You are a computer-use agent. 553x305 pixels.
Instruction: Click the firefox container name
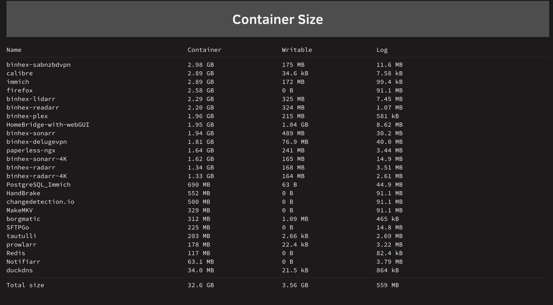[19, 90]
